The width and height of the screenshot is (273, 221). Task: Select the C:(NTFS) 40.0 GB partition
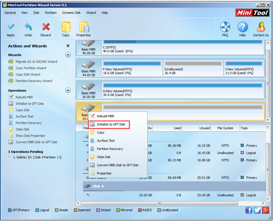click(x=183, y=47)
